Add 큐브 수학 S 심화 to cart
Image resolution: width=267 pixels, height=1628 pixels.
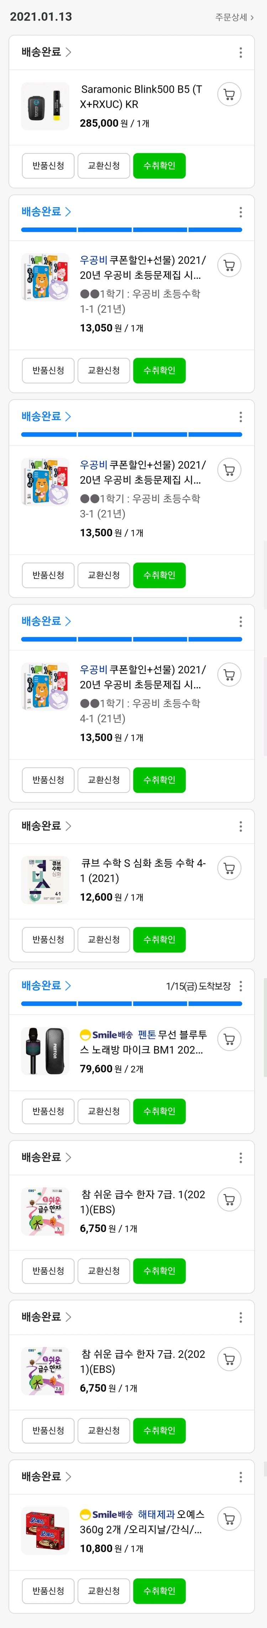coord(229,868)
